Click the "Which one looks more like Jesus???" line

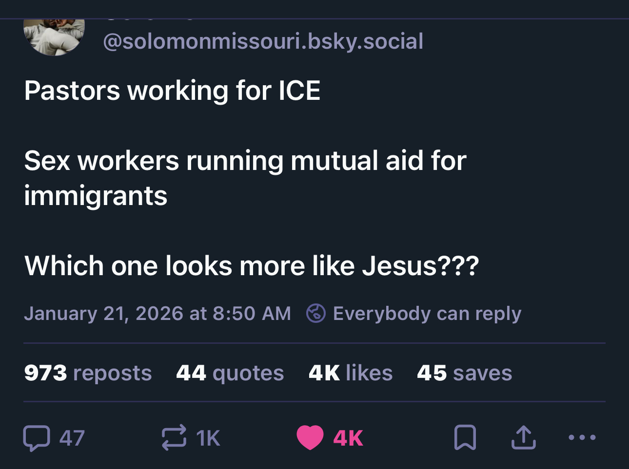pos(252,266)
